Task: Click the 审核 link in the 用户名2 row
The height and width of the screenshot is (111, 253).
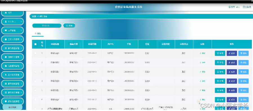Action: 202,63
